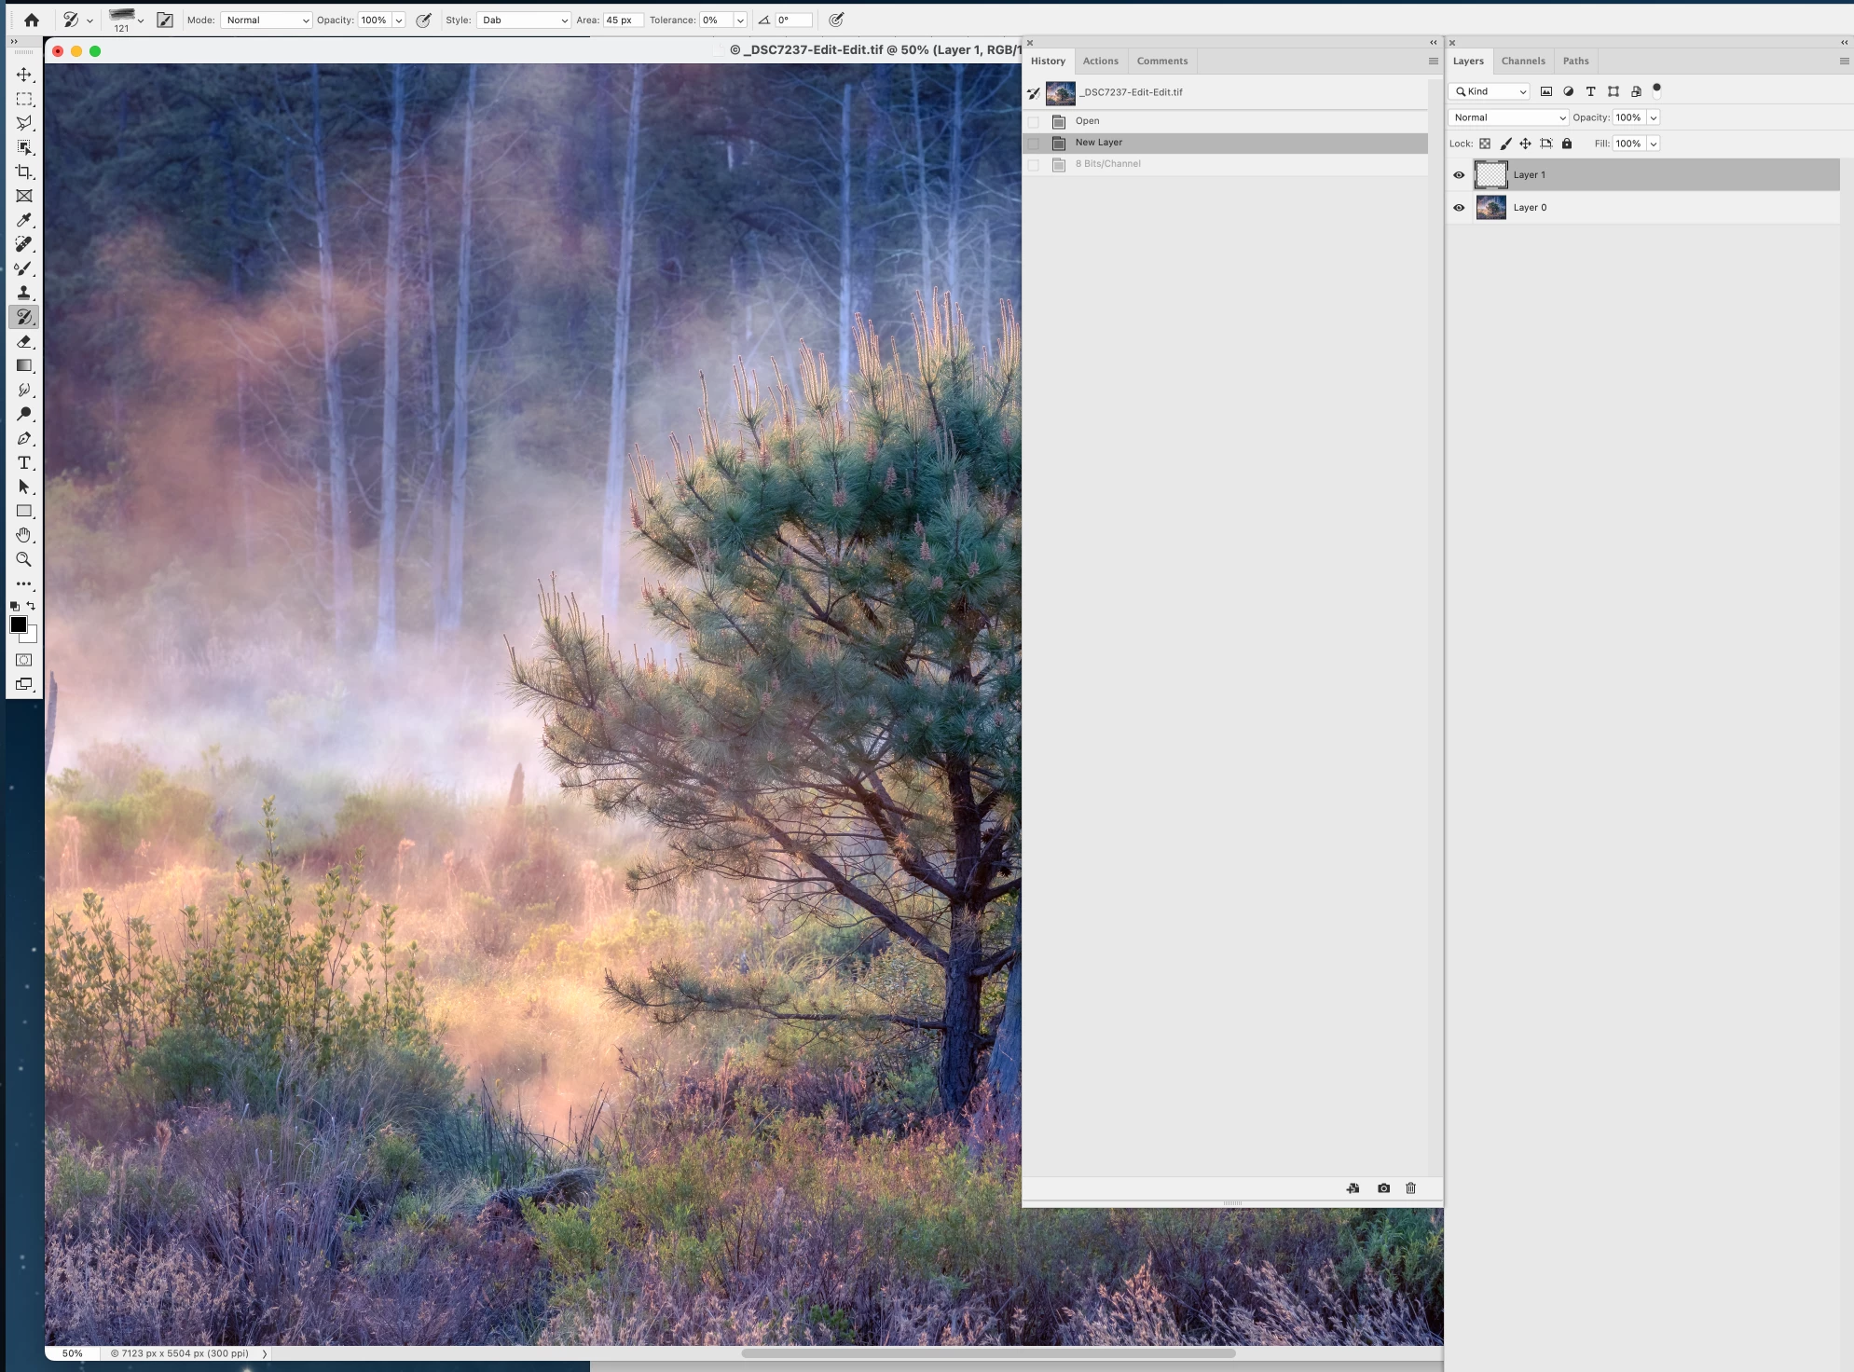This screenshot has height=1372, width=1854.
Task: Switch to the Channels tab
Action: click(1522, 61)
